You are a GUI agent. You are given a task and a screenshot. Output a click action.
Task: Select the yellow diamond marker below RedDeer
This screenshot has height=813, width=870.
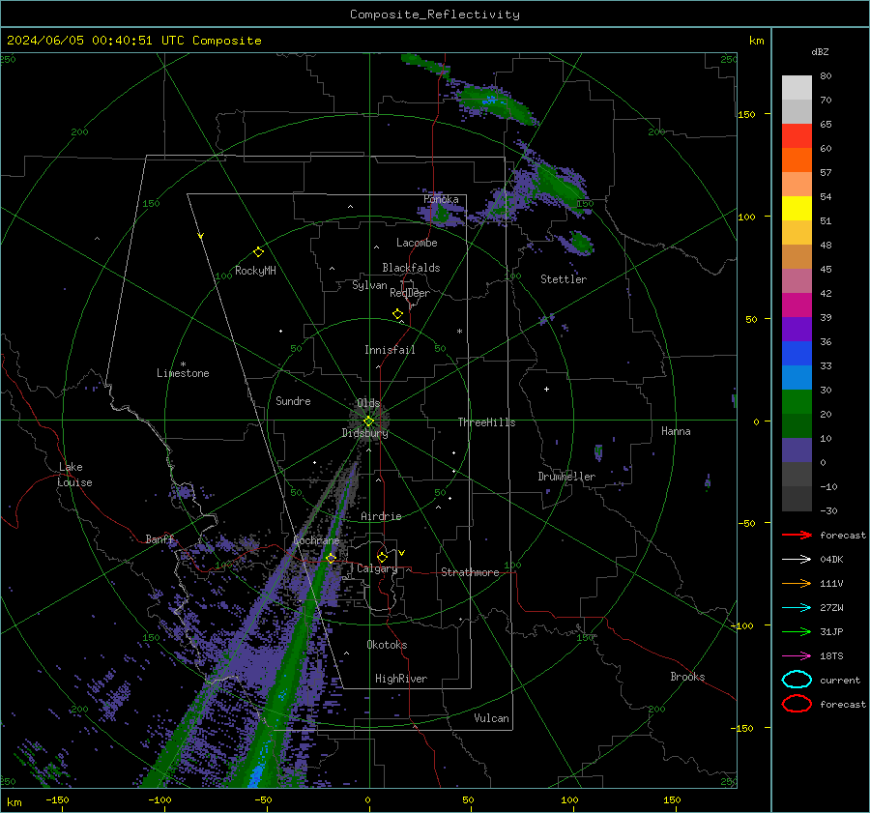(x=398, y=314)
